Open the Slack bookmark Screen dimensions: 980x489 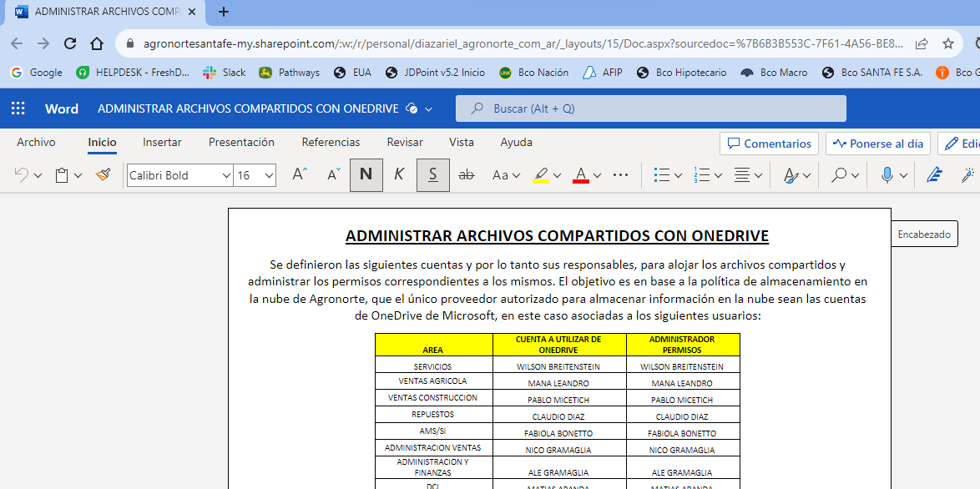pos(225,73)
